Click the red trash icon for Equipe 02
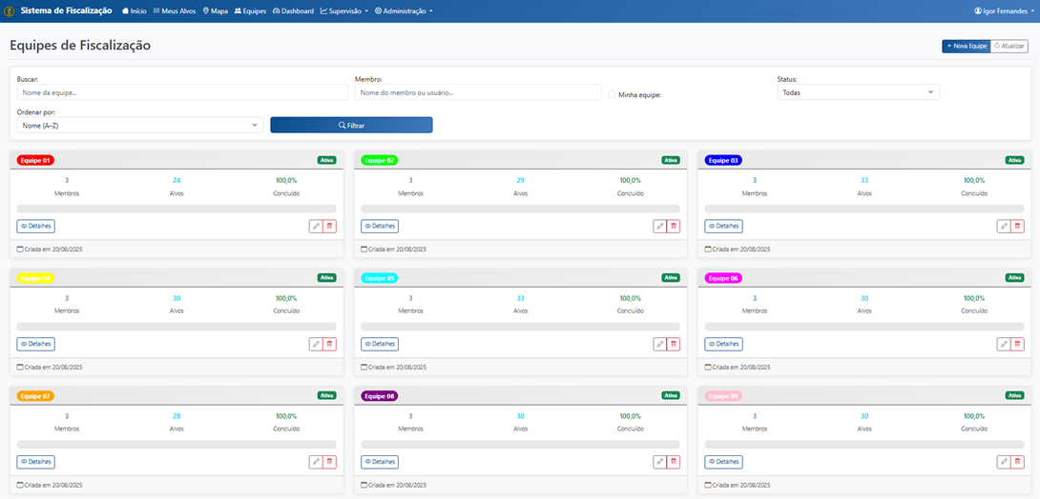This screenshot has height=499, width=1040. (x=673, y=227)
